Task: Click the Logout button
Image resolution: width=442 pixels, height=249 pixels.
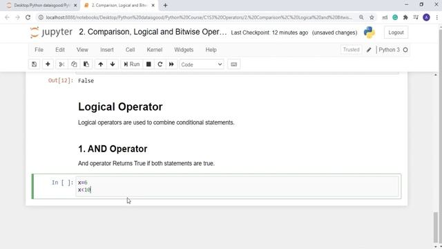Action: click(396, 33)
